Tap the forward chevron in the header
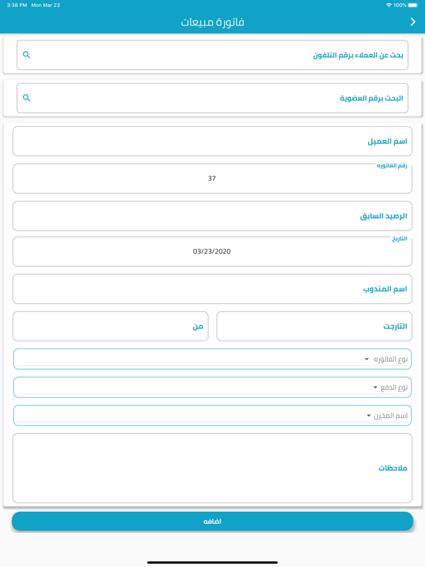Image resolution: width=425 pixels, height=567 pixels. pyautogui.click(x=413, y=22)
